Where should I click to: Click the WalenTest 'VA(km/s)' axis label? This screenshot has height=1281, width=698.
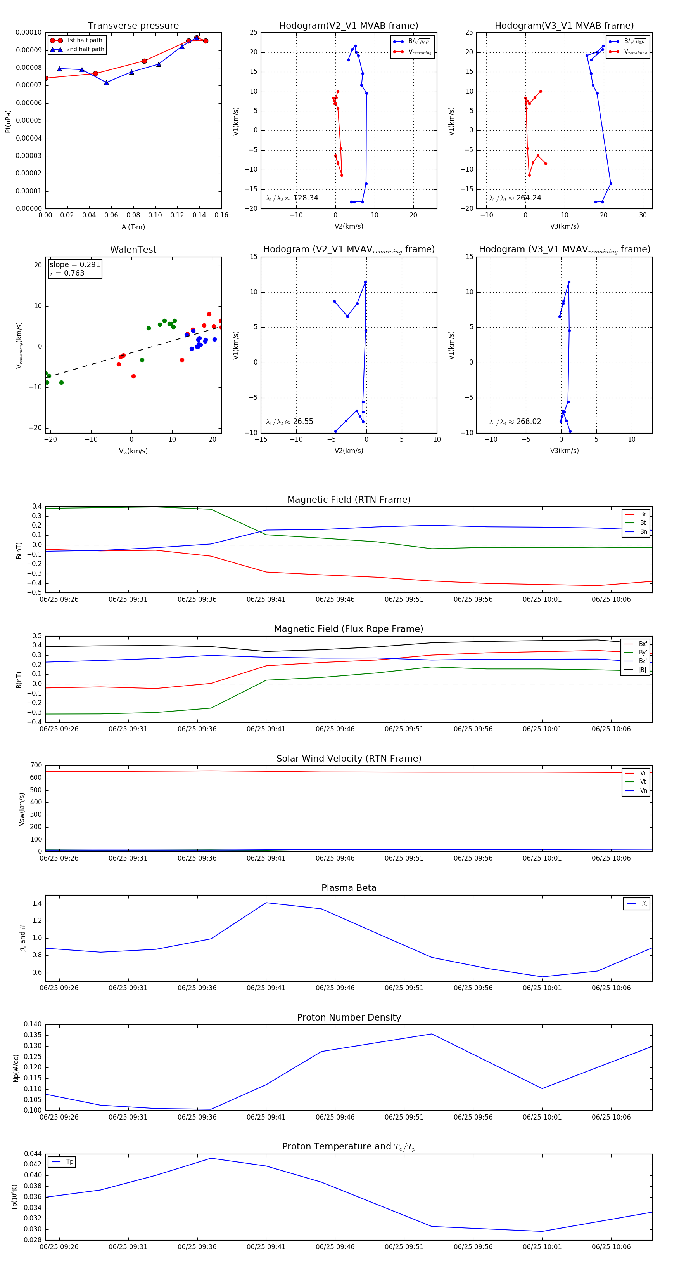click(x=133, y=451)
